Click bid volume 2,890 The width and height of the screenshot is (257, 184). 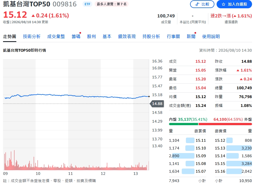[174, 156]
